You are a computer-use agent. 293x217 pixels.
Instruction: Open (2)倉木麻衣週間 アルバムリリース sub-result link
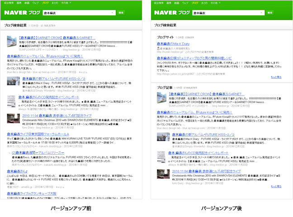coord(38,153)
